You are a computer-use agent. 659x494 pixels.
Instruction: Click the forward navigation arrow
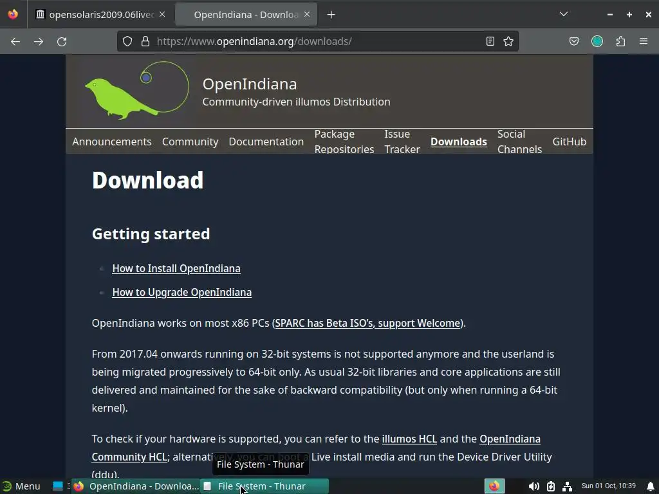[39, 42]
